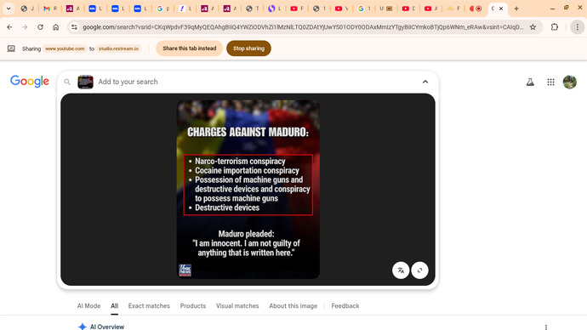Click the Maduro charges image preview
This screenshot has width=587, height=330.
point(248,190)
